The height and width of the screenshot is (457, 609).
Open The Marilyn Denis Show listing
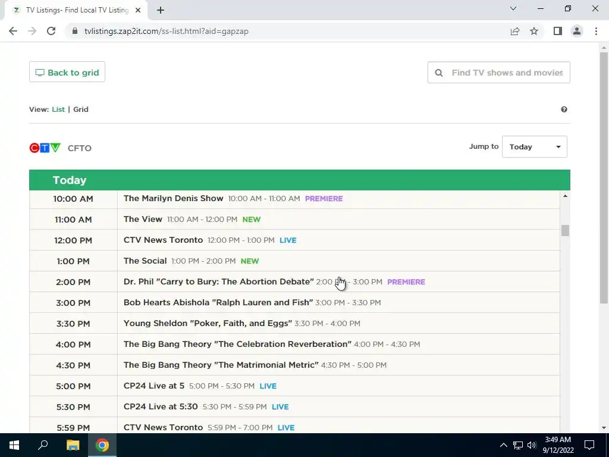(173, 198)
